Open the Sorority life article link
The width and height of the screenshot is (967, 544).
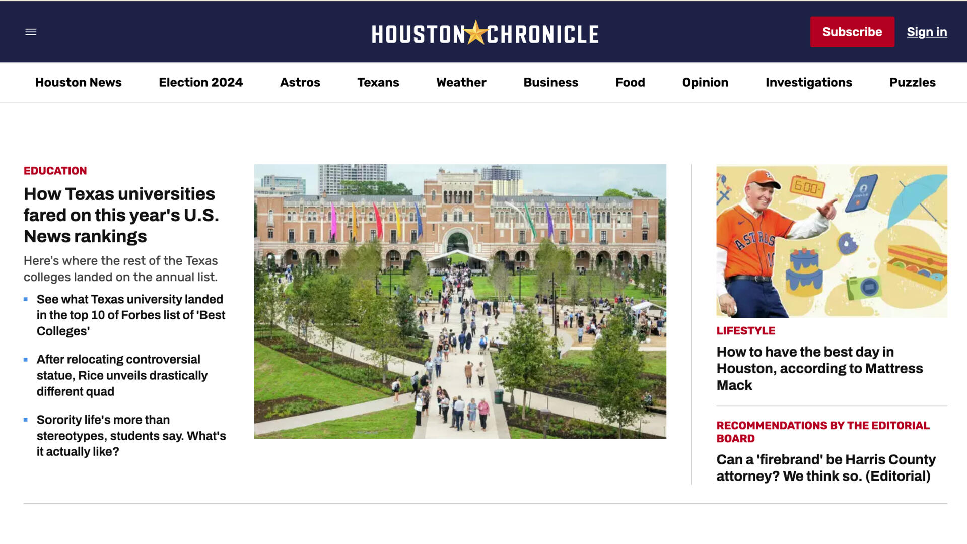pos(130,435)
